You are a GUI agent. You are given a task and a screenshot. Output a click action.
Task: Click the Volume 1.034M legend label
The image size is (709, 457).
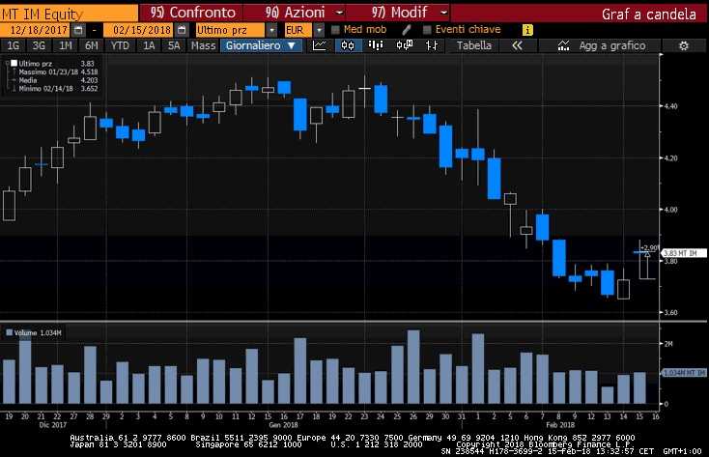point(38,333)
